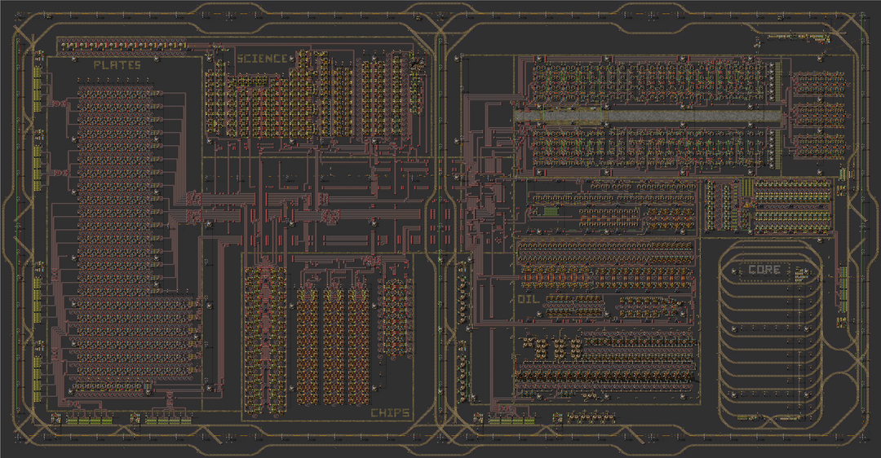Click the CORE label inside the oval loop
Screen dimensions: 881x458
pos(764,270)
